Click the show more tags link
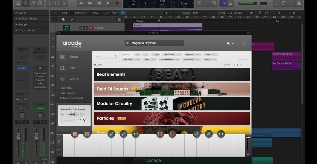The height and width of the screenshot is (164, 317). (x=243, y=59)
